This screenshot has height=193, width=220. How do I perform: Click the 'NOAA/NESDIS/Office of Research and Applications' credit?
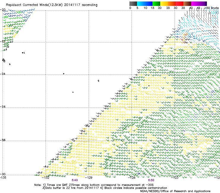pos(175,191)
